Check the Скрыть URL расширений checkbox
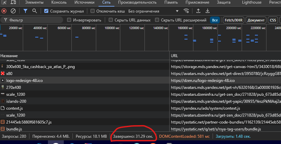Screen dimensions: 281x144 point(157,20)
